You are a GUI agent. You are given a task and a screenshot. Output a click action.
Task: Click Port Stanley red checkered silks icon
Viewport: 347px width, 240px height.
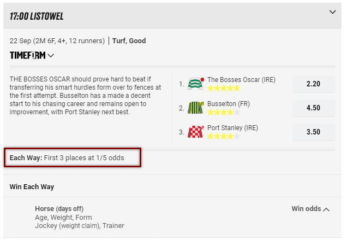196,132
